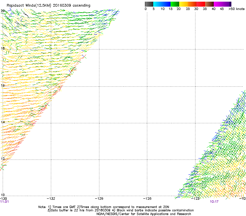Click the longitude label '-135'
The image size is (246, 216).
pyautogui.click(x=3, y=199)
